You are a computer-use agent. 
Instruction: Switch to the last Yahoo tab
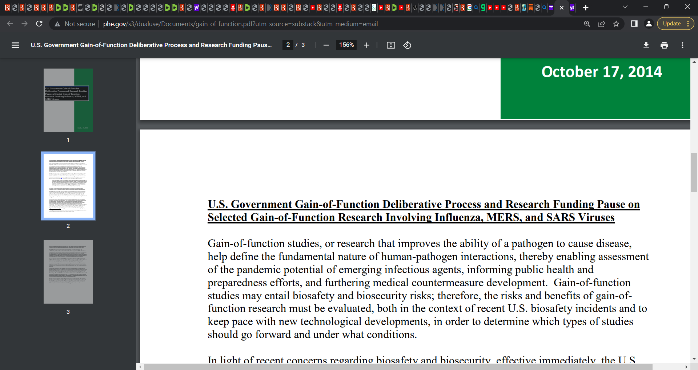[x=572, y=8]
